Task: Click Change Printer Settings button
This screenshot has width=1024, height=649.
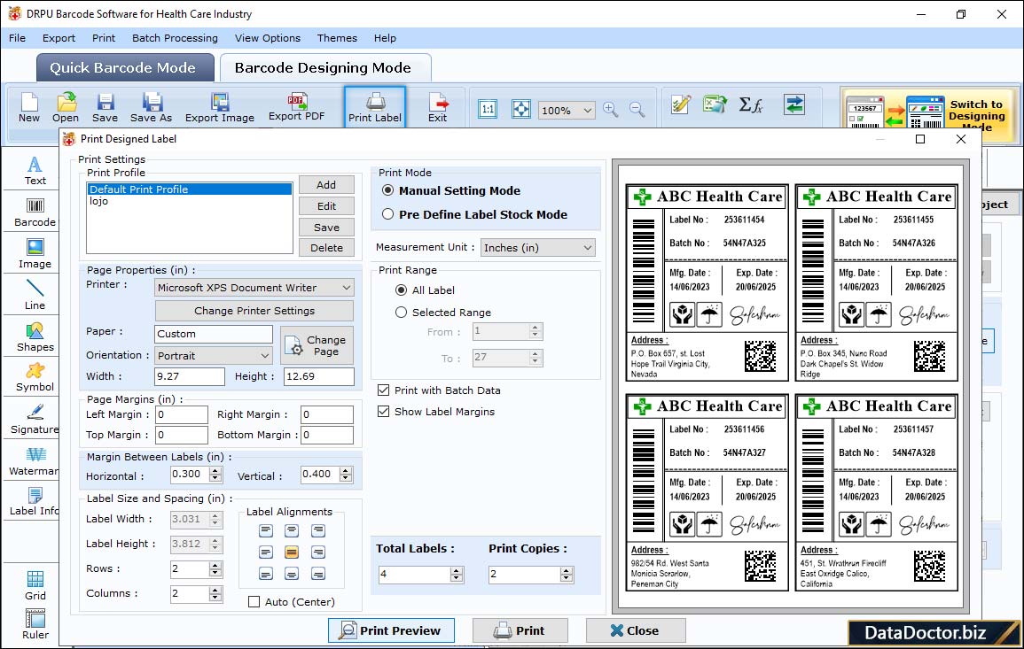Action: click(x=254, y=311)
